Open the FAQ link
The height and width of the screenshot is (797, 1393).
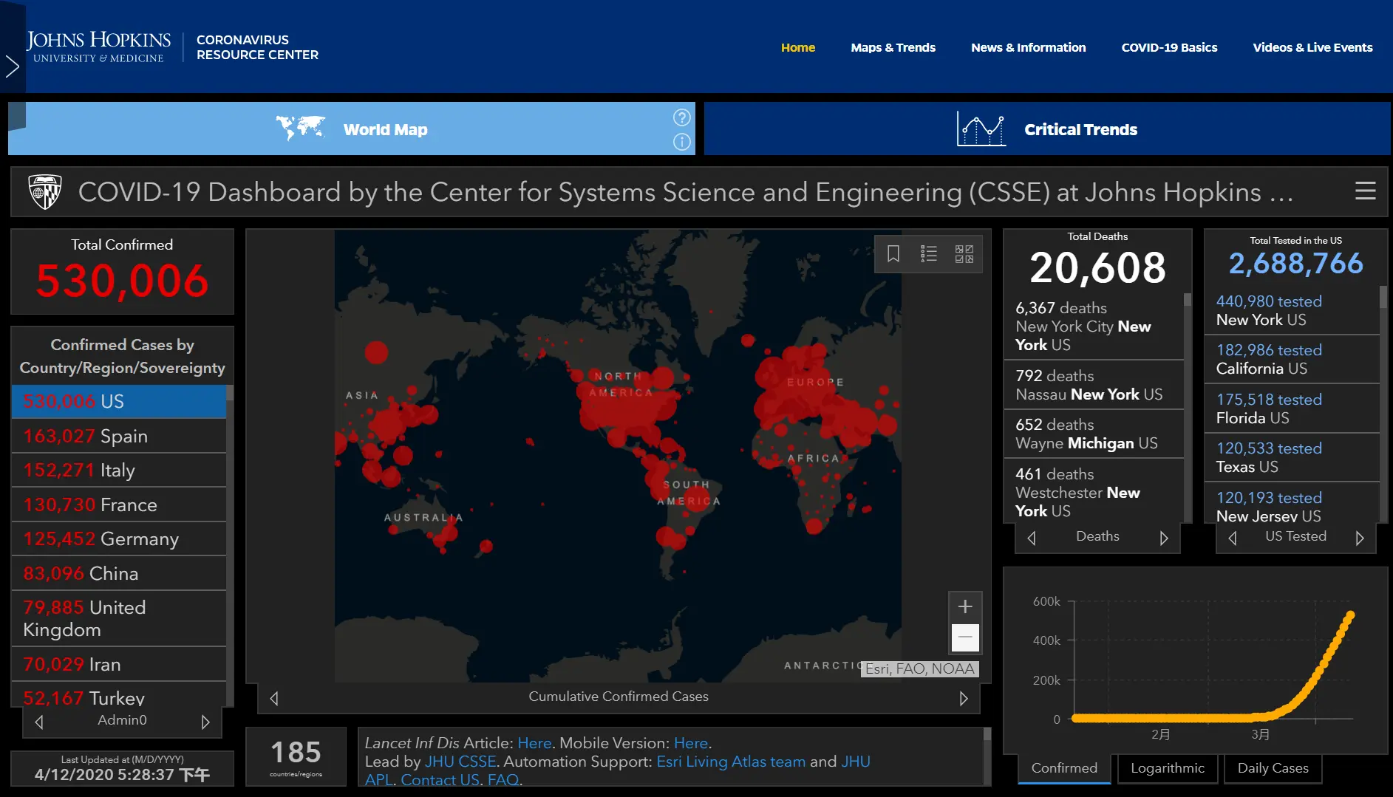click(x=503, y=780)
